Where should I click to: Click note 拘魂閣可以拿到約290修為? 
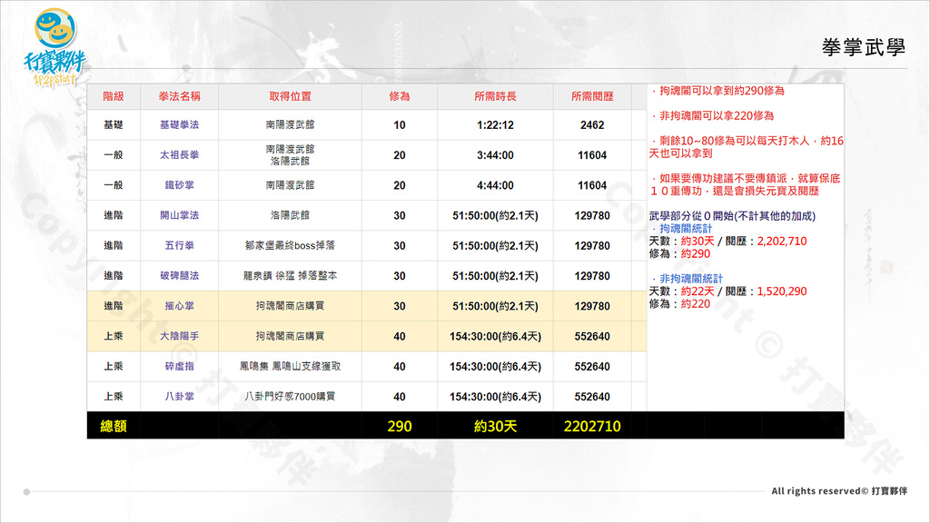[717, 91]
